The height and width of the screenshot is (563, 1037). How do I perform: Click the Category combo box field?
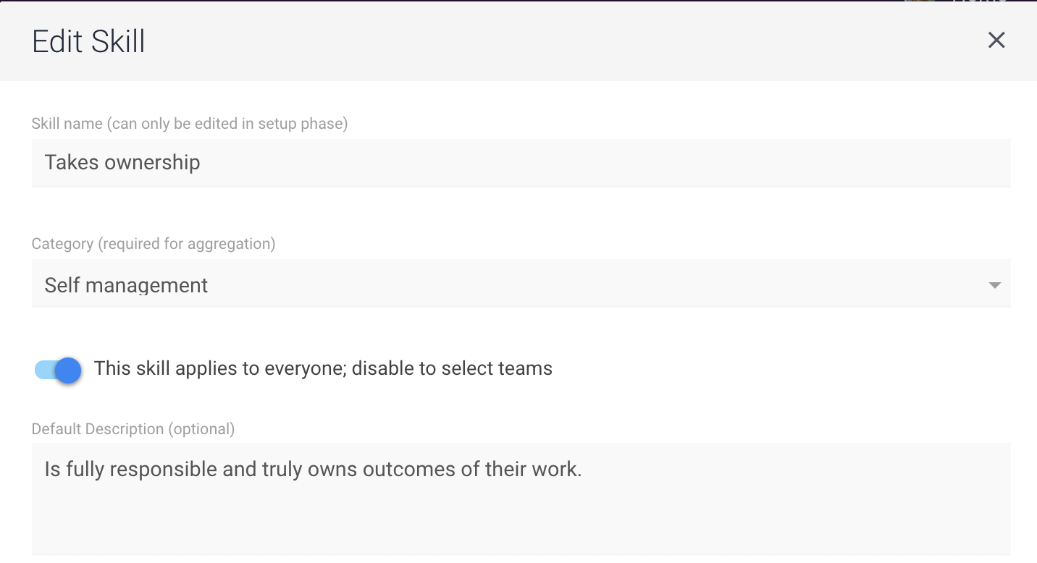[x=521, y=284]
